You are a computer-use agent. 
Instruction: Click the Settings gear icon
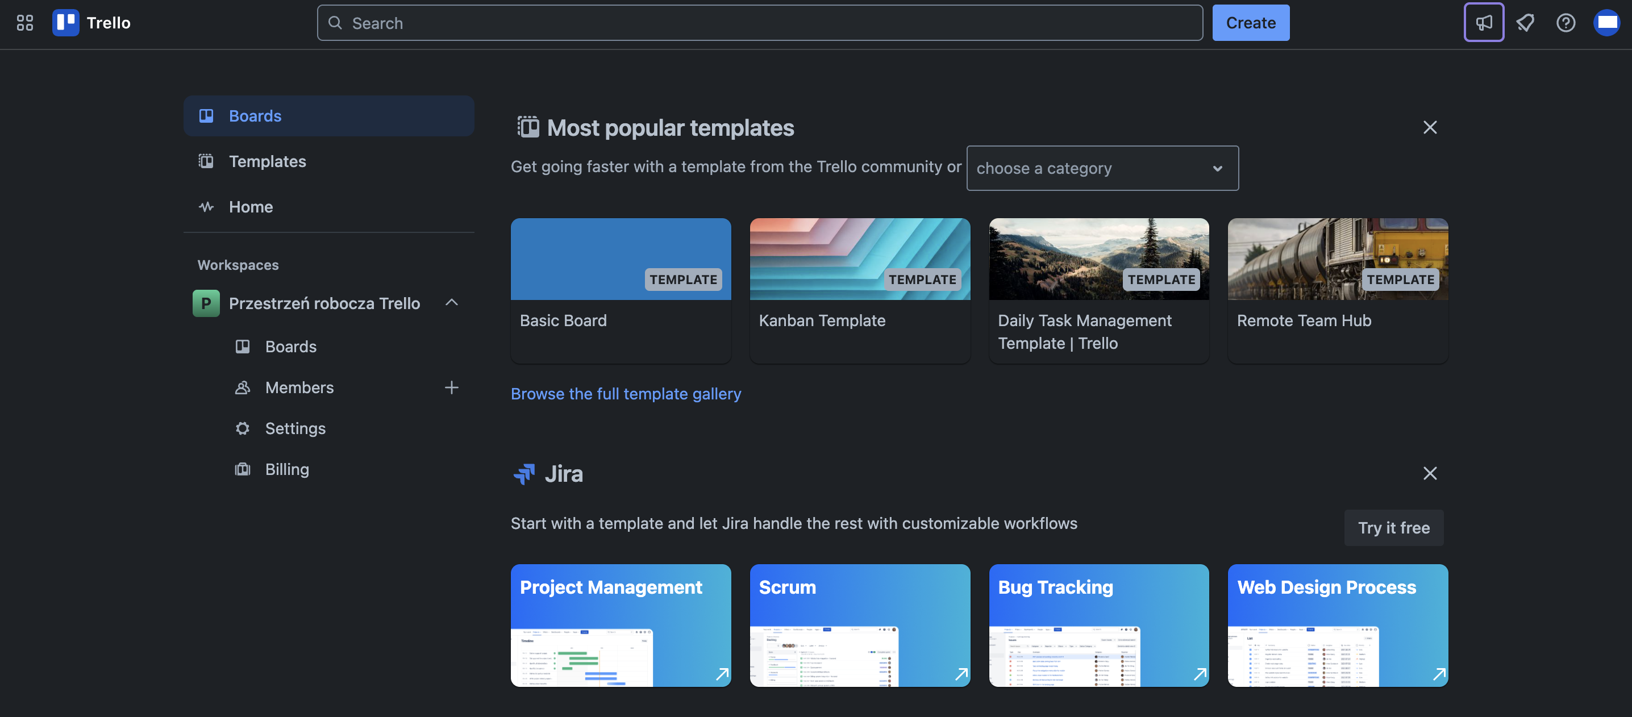[242, 428]
